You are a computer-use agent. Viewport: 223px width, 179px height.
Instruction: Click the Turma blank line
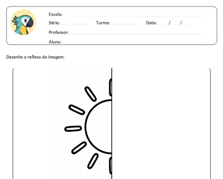(x=125, y=24)
